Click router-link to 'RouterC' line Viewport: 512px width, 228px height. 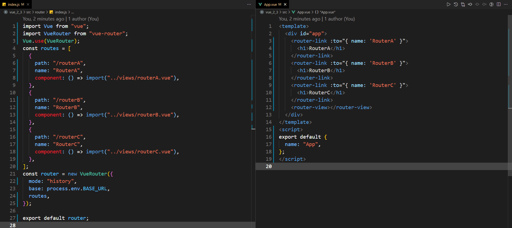click(350, 85)
